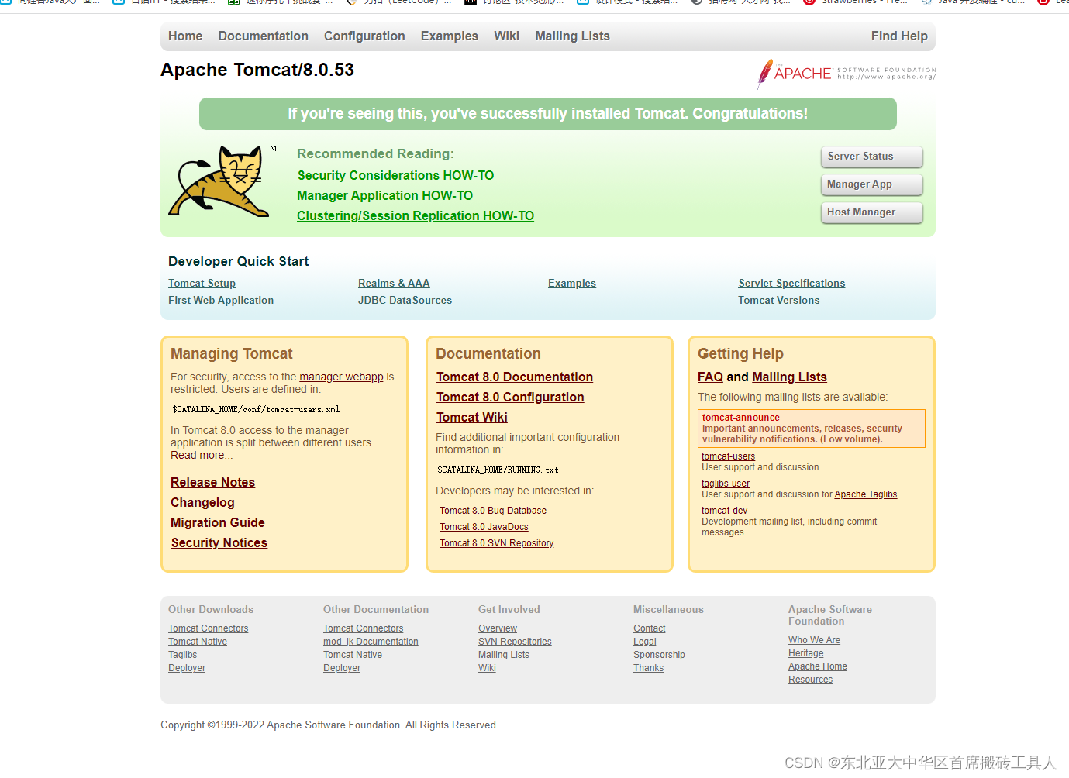Open Tomcat Connectors under Other Downloads
Image resolution: width=1069 pixels, height=778 pixels.
tap(209, 628)
